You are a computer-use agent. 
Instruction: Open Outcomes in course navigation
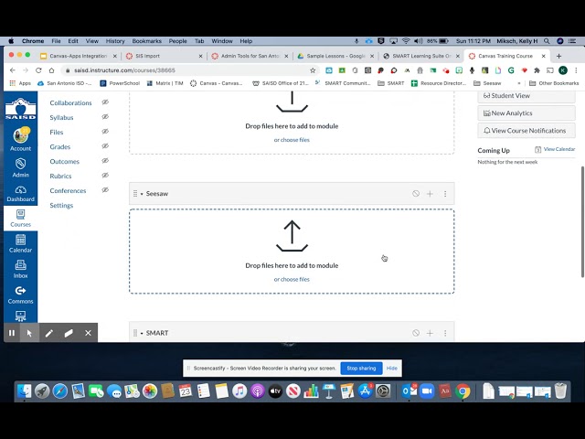point(65,161)
